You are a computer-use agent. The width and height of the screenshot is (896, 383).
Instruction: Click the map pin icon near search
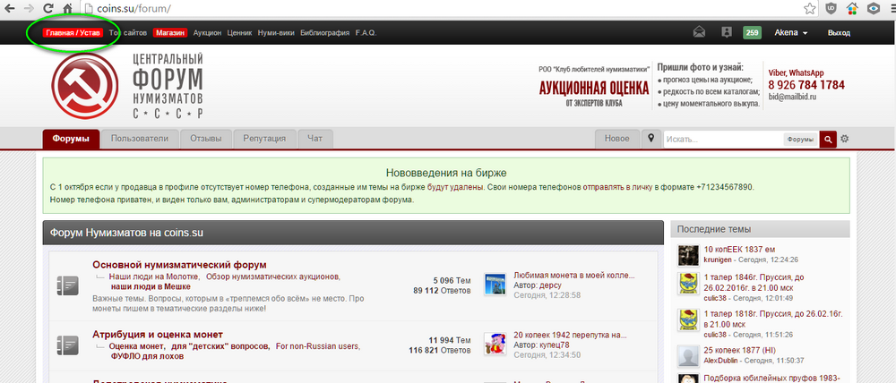point(650,139)
